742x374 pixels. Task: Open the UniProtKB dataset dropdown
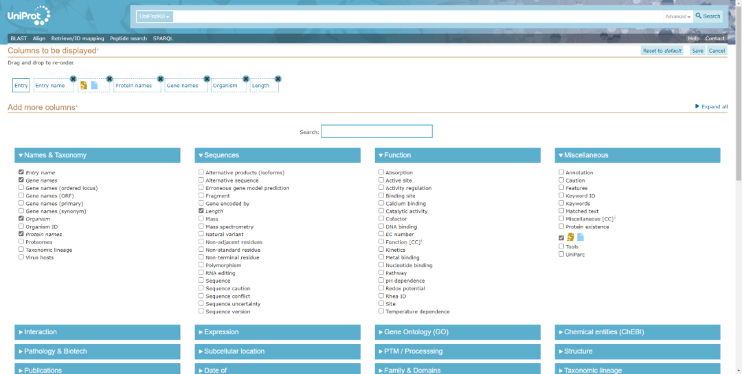pos(155,16)
